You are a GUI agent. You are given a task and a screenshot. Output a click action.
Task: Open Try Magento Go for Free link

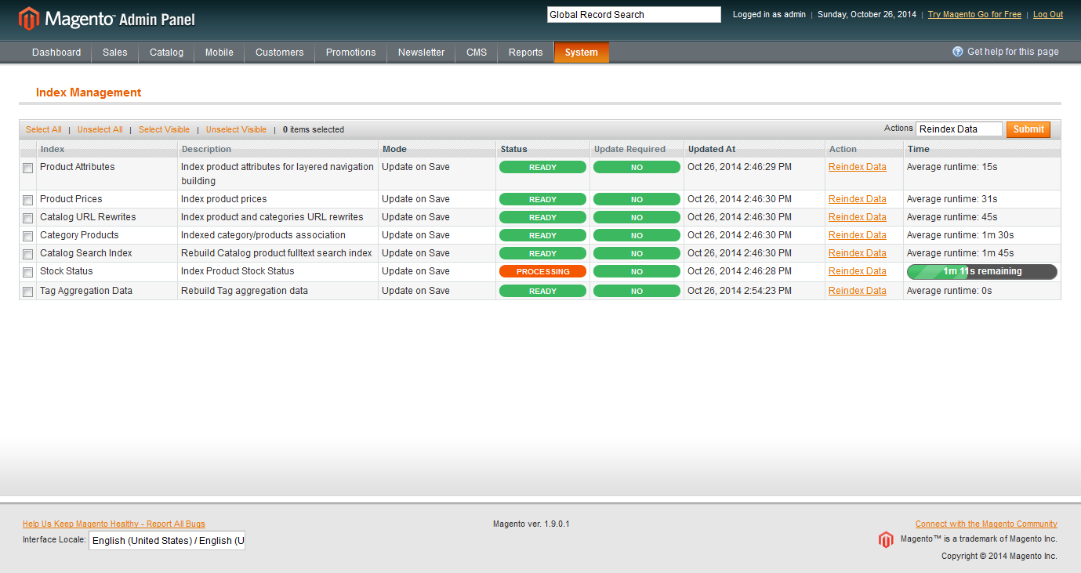[974, 15]
